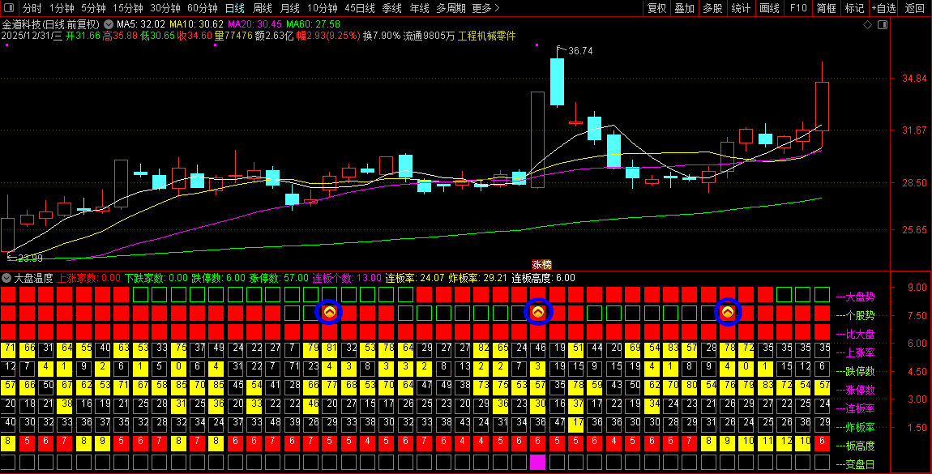The width and height of the screenshot is (932, 474).
Task: Switch to the 分时 tab
Action: coord(32,8)
